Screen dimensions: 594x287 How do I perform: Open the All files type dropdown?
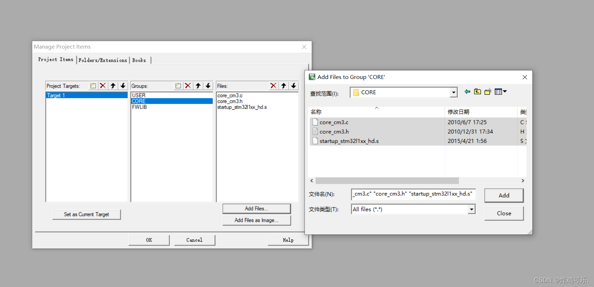(x=471, y=209)
